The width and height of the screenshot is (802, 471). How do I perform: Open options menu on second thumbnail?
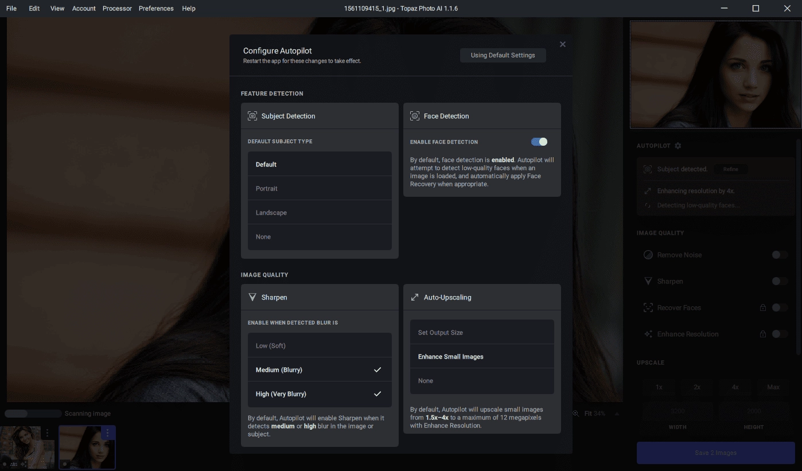tap(107, 433)
